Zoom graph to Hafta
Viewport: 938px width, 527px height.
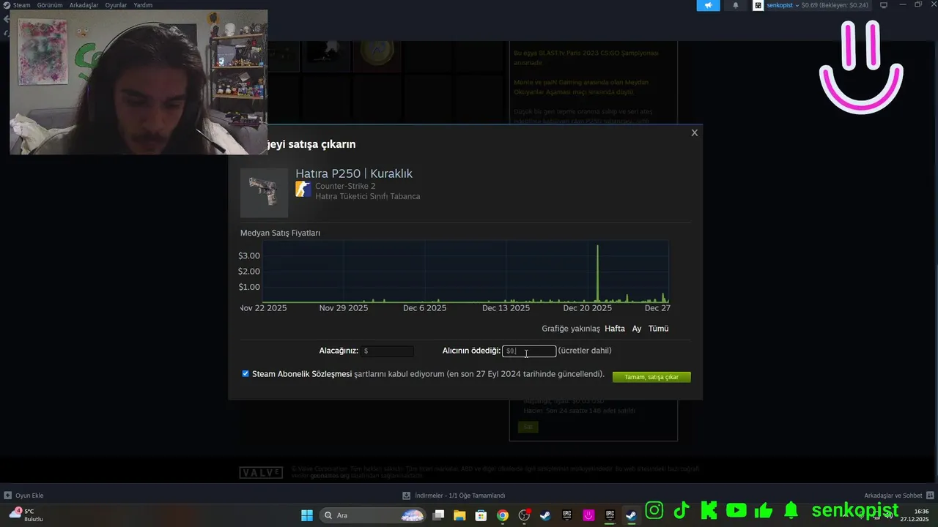(615, 329)
